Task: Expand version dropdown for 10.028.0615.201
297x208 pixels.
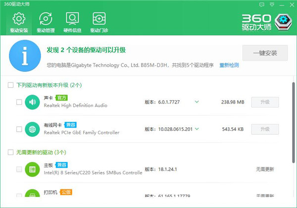Action: point(197,129)
